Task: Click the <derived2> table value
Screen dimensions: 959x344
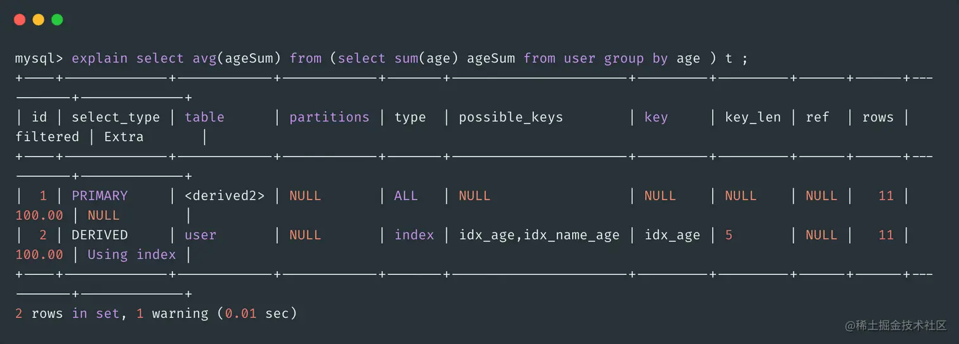Action: coord(225,196)
